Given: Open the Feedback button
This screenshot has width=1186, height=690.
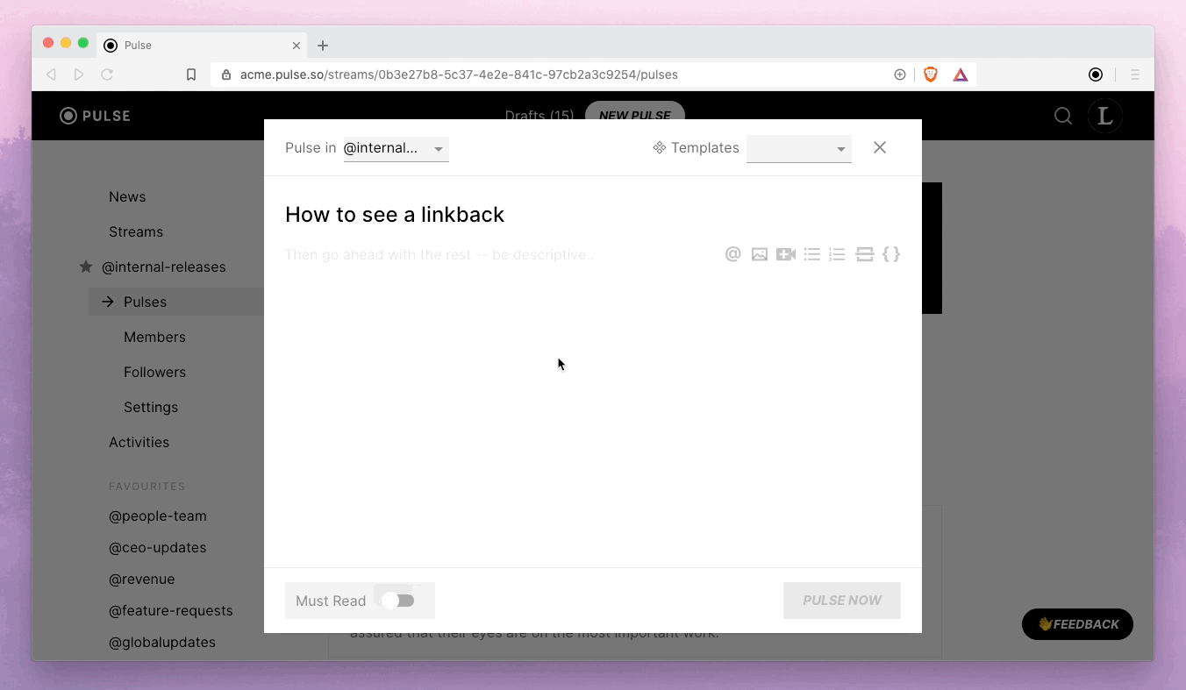Looking at the screenshot, I should pyautogui.click(x=1077, y=624).
